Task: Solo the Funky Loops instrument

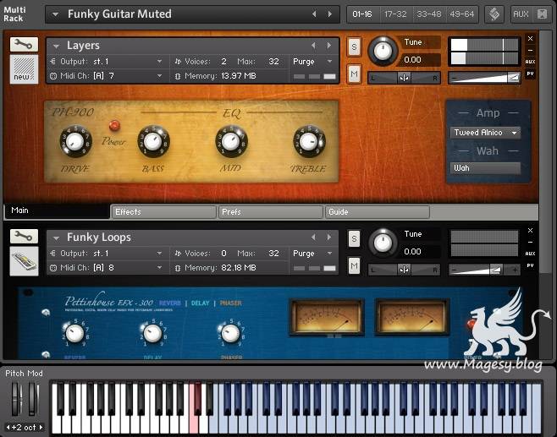Action: coord(354,238)
